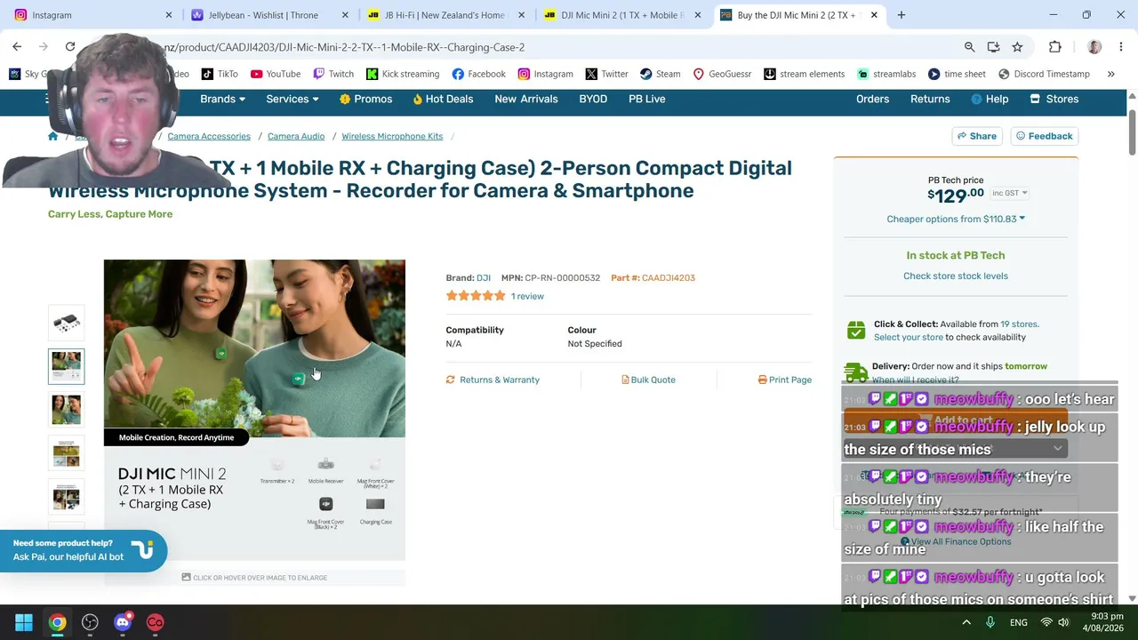Reload the page with the refresh icon

[x=70, y=47]
